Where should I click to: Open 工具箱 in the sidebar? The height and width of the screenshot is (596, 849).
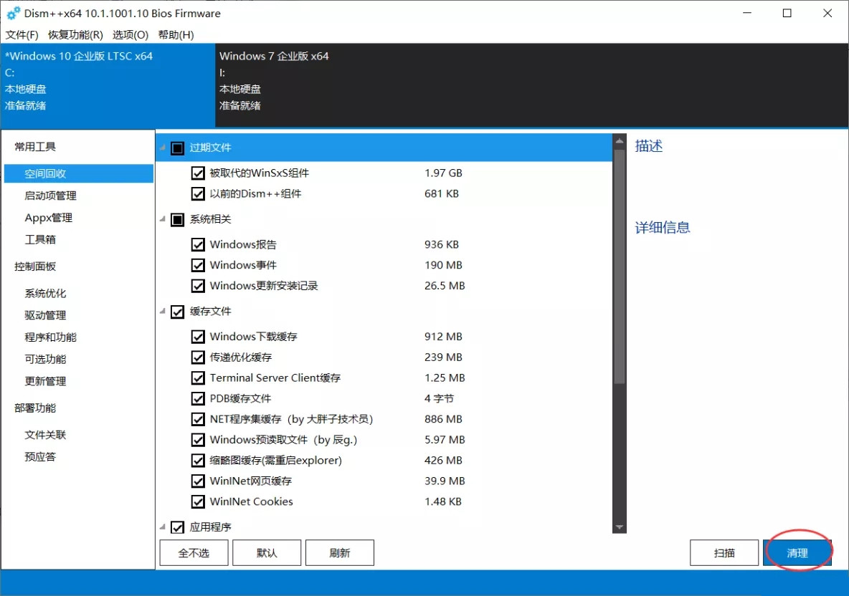(40, 239)
